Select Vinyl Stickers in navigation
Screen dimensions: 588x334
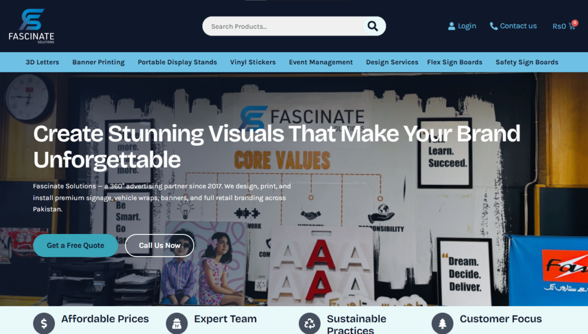pos(253,62)
